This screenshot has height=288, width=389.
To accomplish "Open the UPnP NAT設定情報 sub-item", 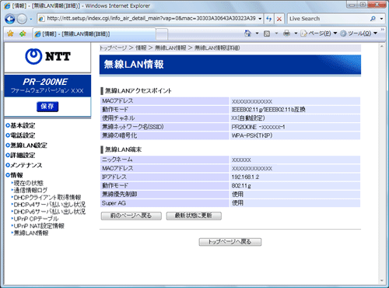I will [x=38, y=226].
